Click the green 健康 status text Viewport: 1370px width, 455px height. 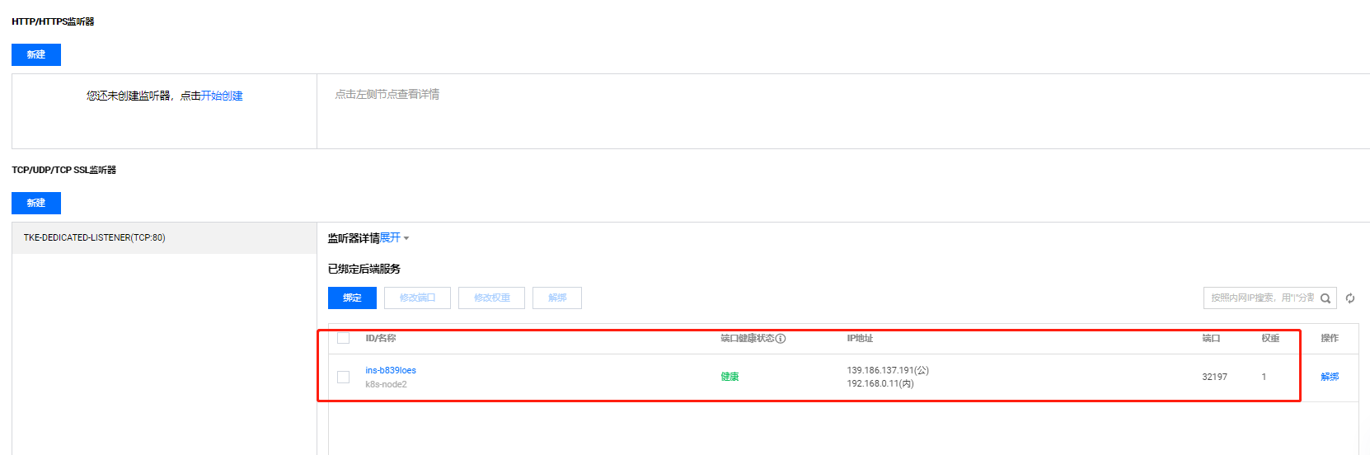pyautogui.click(x=730, y=377)
